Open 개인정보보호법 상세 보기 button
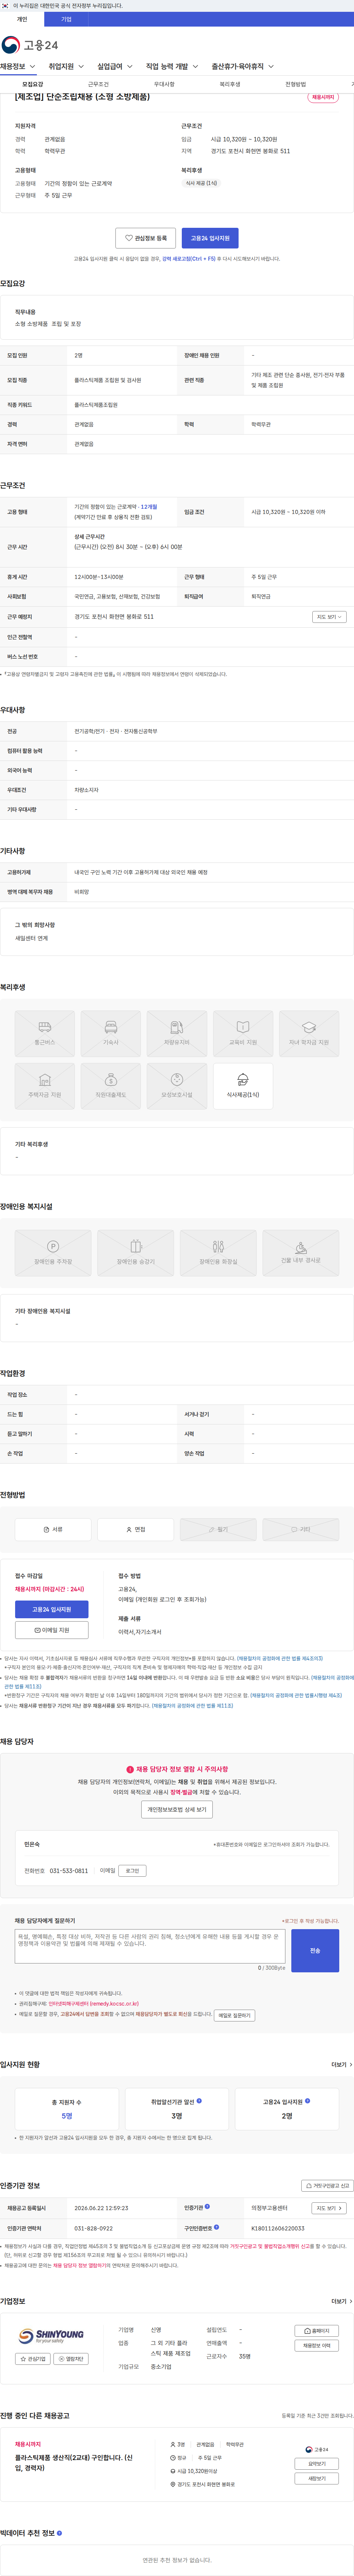 (x=177, y=1809)
